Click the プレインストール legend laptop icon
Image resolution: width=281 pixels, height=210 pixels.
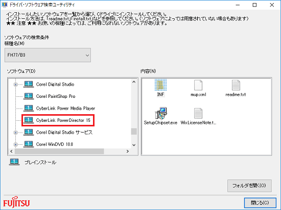point(14,162)
